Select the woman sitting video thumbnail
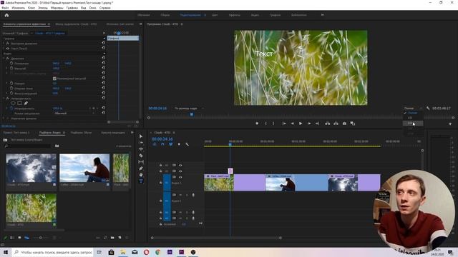This screenshot has height=257, width=458. (x=84, y=168)
